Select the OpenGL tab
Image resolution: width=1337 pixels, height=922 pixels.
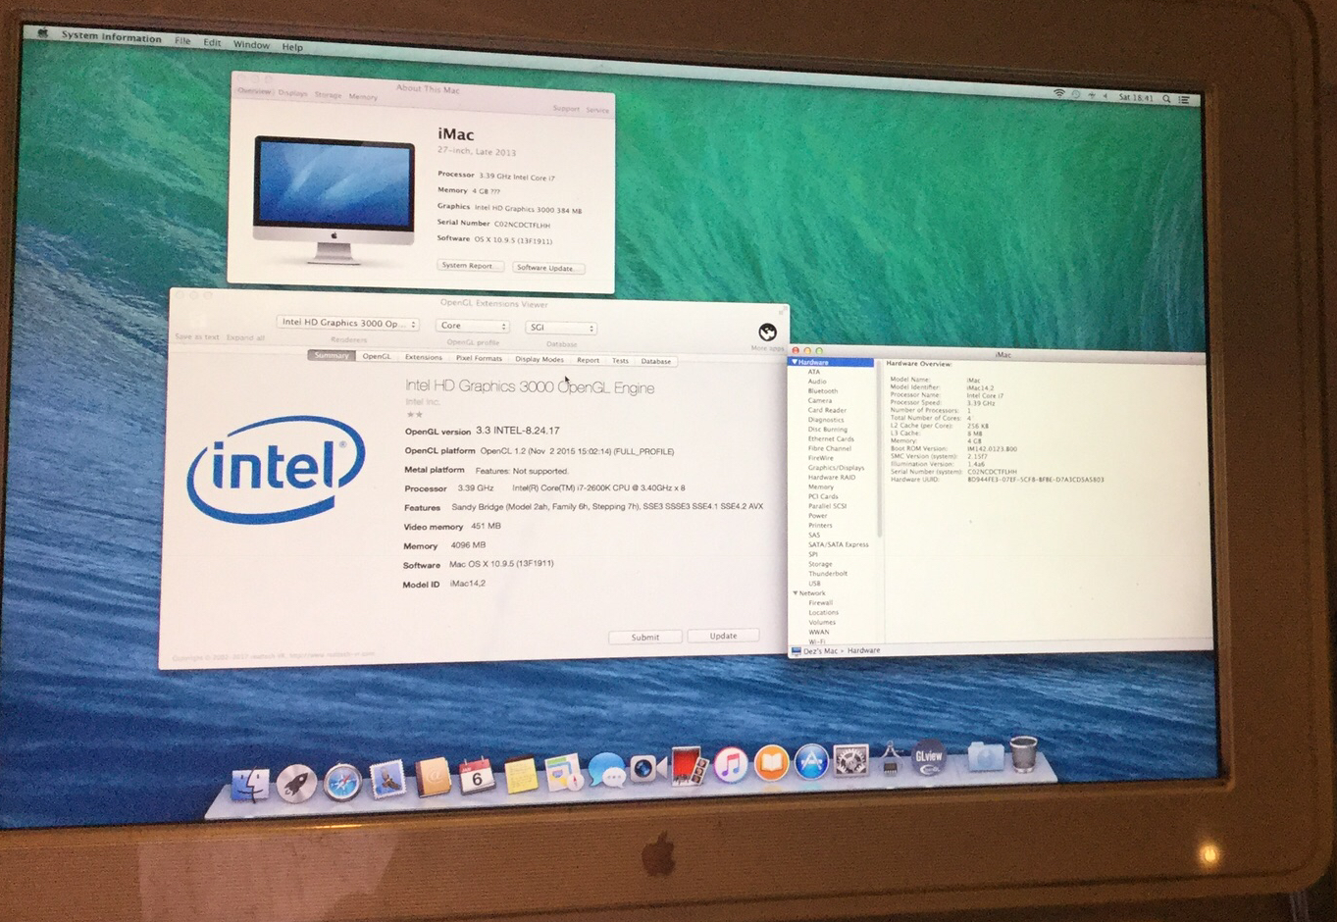[x=377, y=356]
